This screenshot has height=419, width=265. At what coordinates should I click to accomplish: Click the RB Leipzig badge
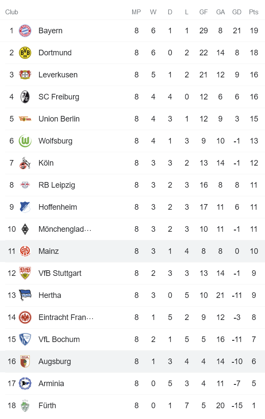25,185
